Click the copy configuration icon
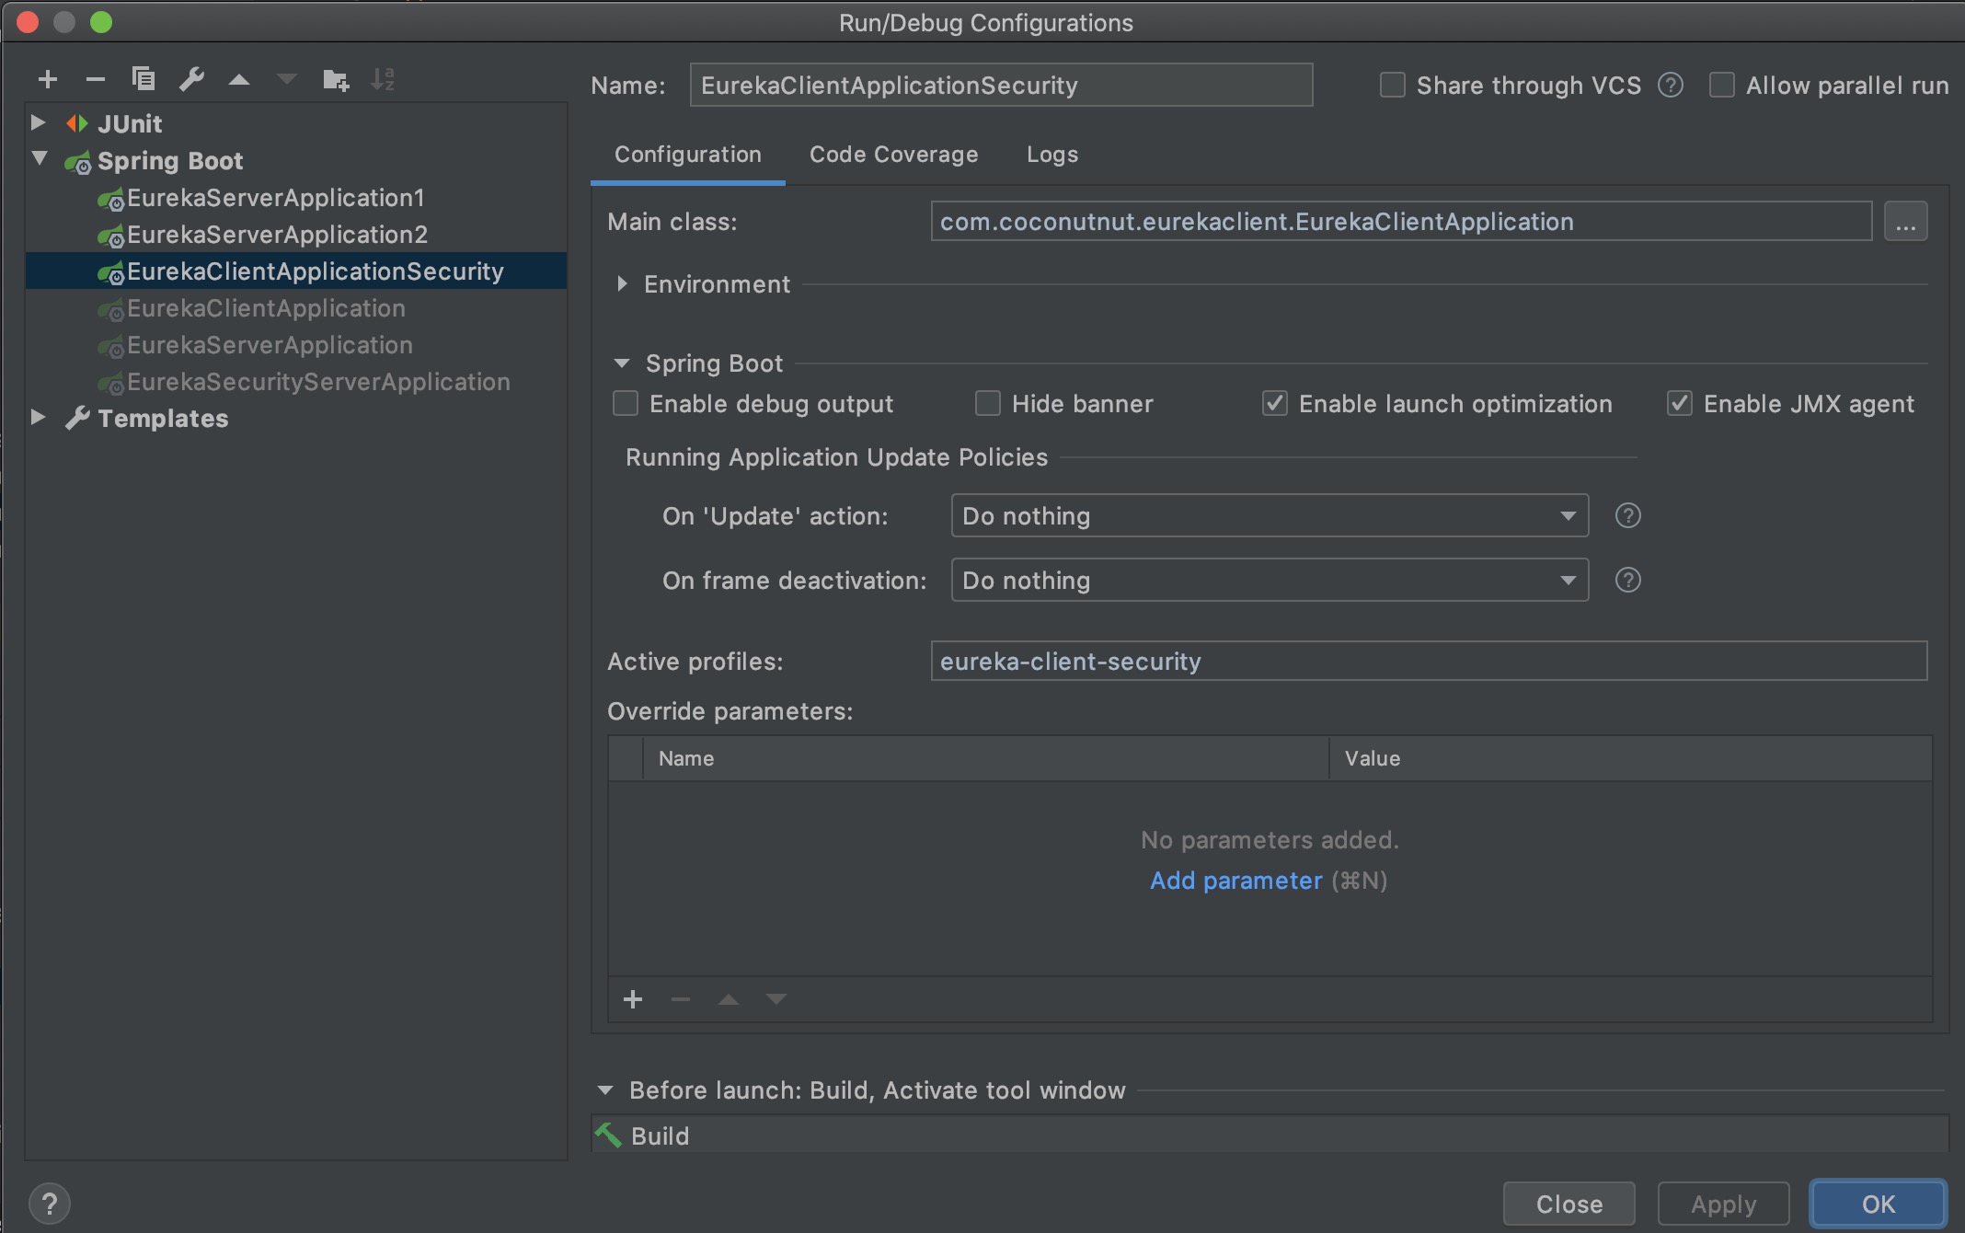The width and height of the screenshot is (1965, 1233). 143,80
